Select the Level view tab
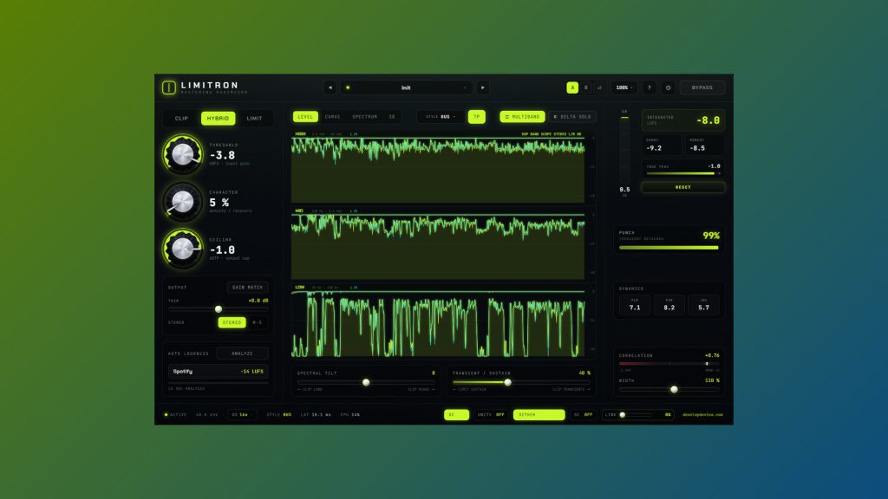 [x=305, y=117]
